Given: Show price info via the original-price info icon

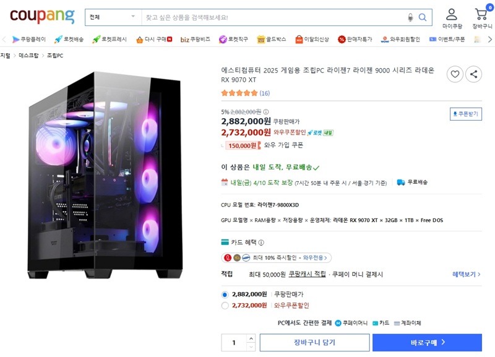Looking at the screenshot, I should click(266, 112).
